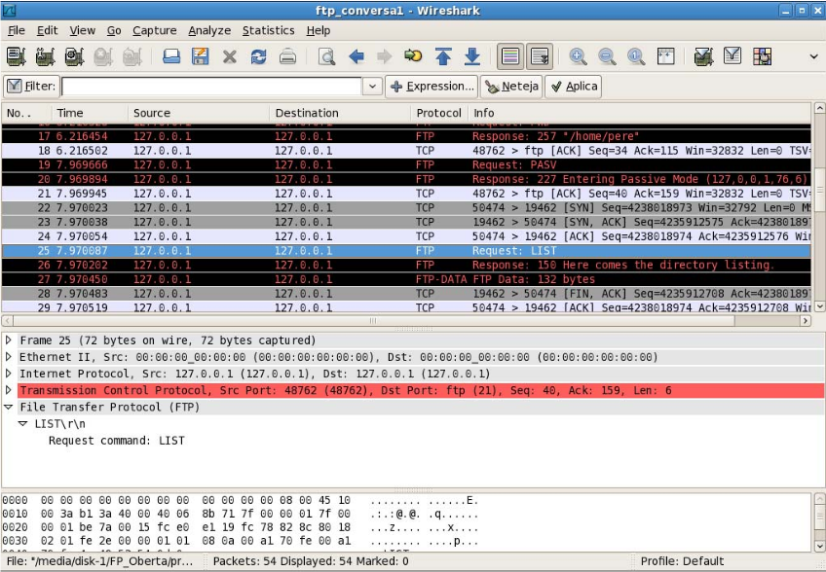Zoom in on packet list text
This screenshot has height=572, width=826.
point(579,56)
